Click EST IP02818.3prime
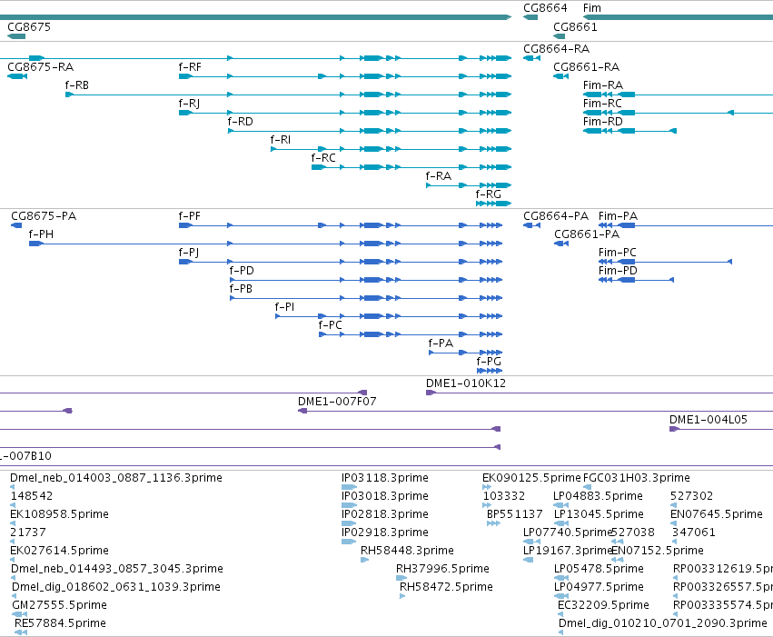The height and width of the screenshot is (637, 773). (384, 514)
